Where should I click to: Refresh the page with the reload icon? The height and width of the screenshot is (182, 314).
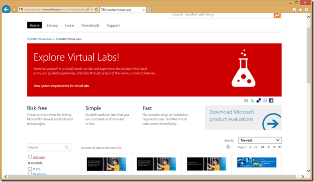coord(96,9)
